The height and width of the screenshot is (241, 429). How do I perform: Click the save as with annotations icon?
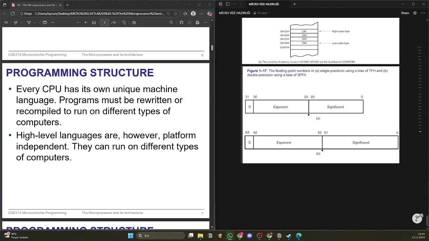click(x=197, y=22)
